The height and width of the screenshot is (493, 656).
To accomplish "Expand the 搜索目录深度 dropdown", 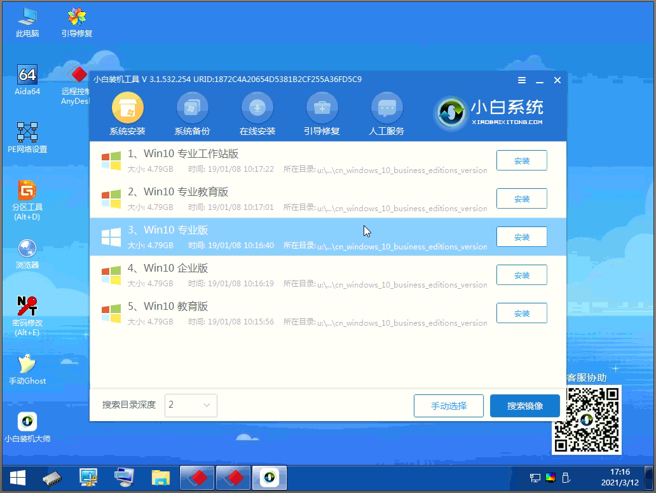I will pos(191,405).
